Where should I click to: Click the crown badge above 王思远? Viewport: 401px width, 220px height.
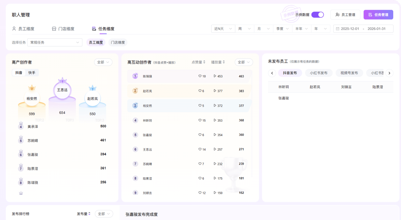pyautogui.click(x=62, y=81)
